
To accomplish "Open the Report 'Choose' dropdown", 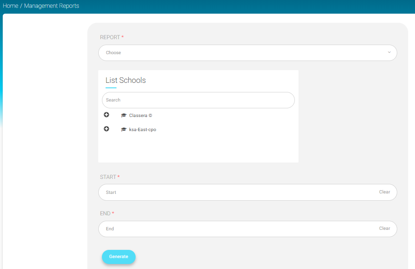I will 241,53.
